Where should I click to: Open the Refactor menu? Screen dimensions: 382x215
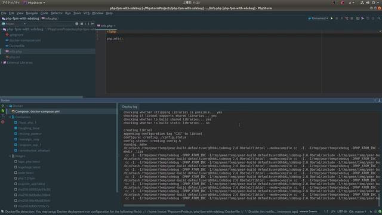(x=57, y=13)
